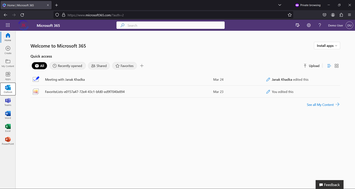Follow the See all My Content link
Screen dimensions: 355x189
(x=323, y=105)
